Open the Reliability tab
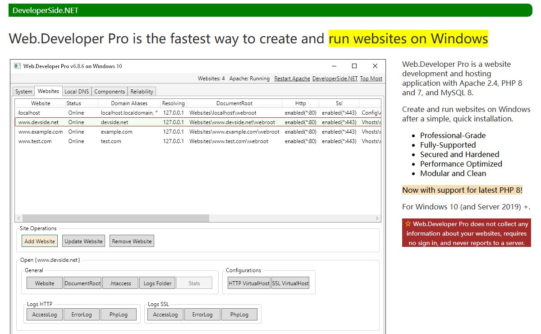541x334 pixels. point(142,92)
